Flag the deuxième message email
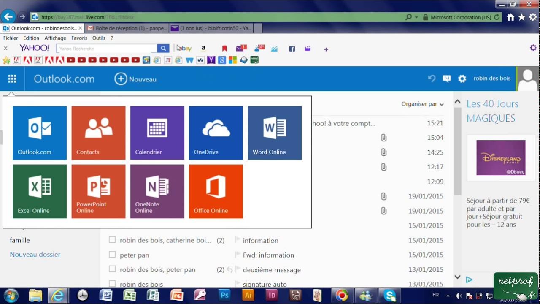 pyautogui.click(x=238, y=269)
